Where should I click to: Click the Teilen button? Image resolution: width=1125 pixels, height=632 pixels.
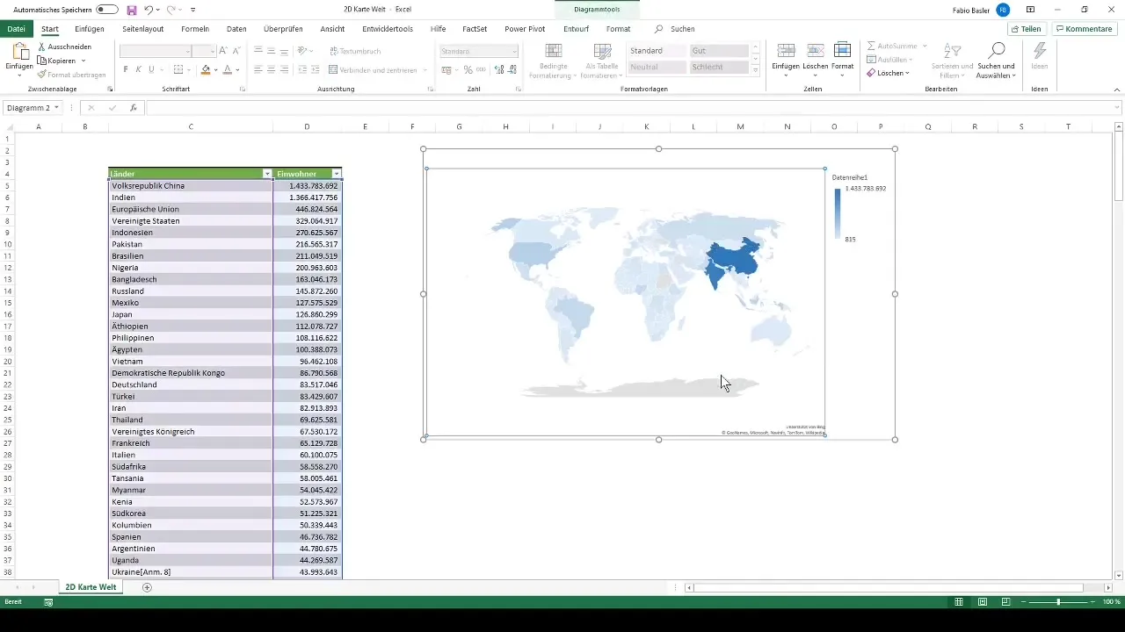click(1026, 29)
